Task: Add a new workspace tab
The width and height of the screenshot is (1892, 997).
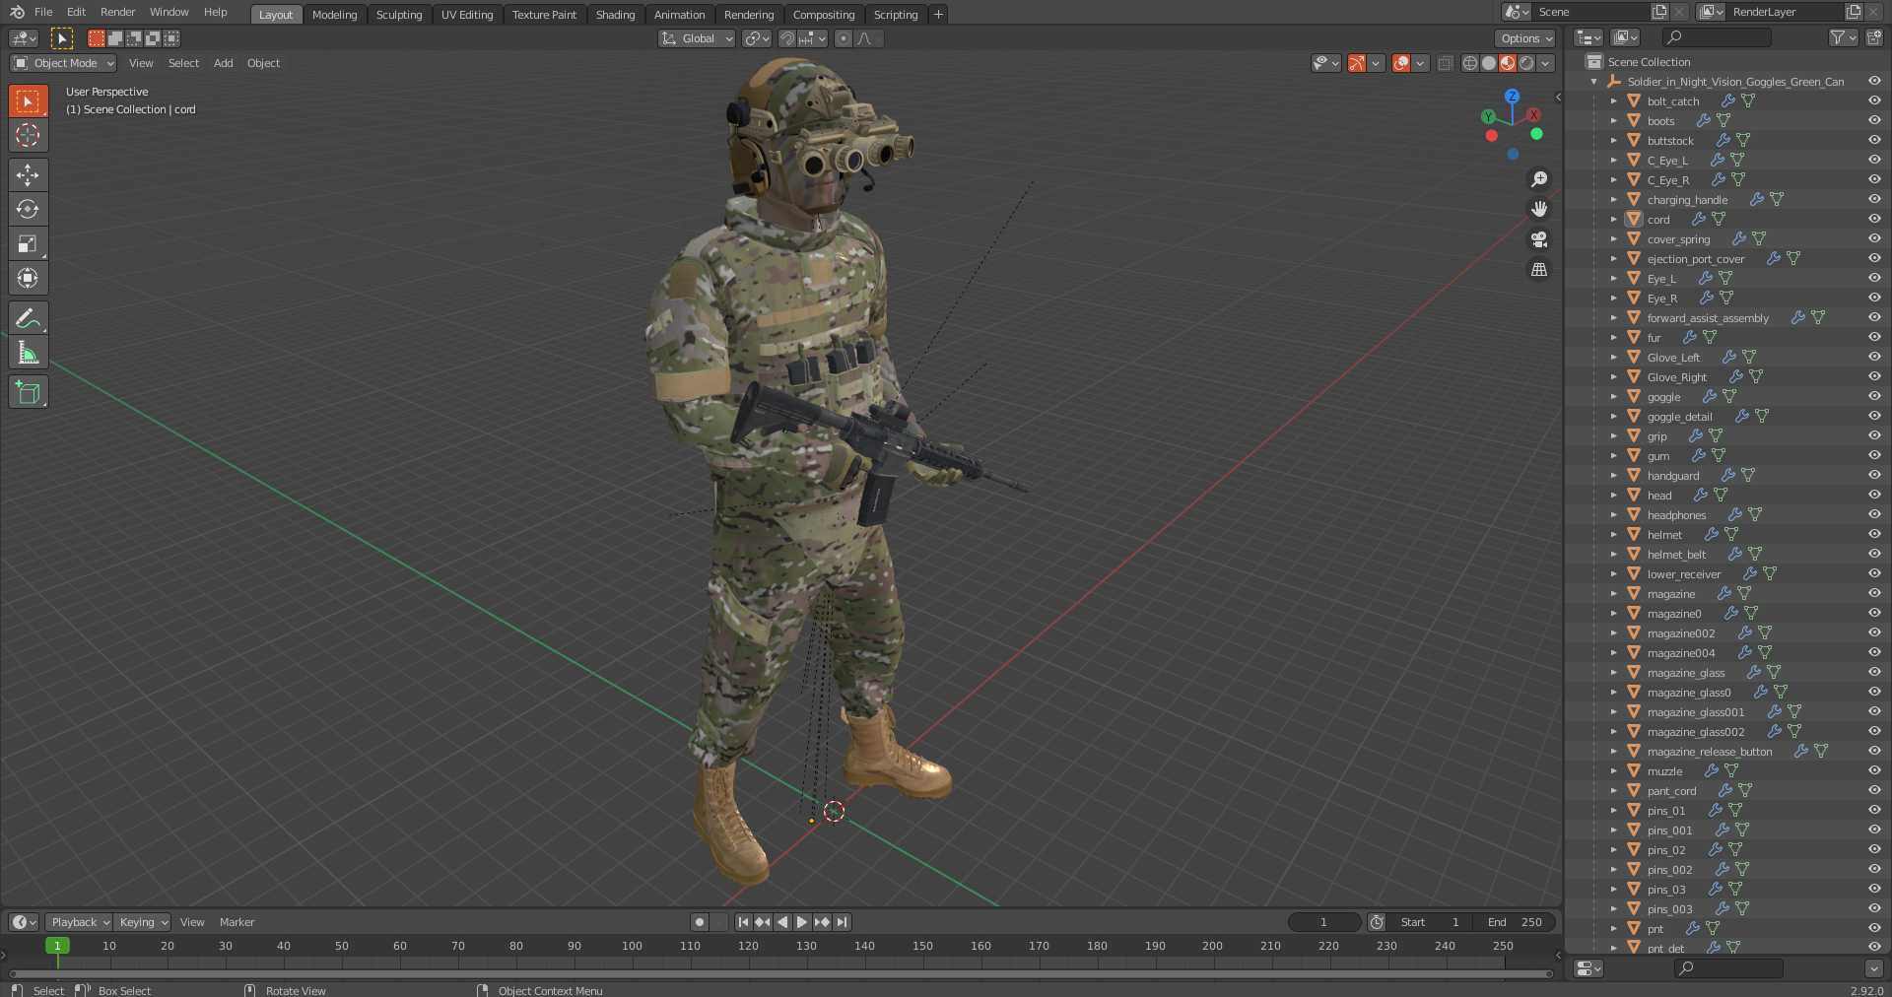Action: coord(938,15)
